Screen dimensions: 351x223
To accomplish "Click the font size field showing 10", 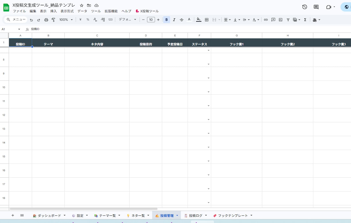I will click(151, 20).
